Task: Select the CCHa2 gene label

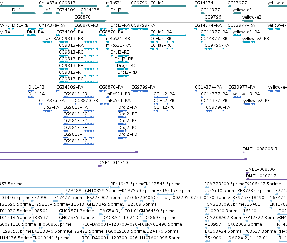Action: point(157,3)
